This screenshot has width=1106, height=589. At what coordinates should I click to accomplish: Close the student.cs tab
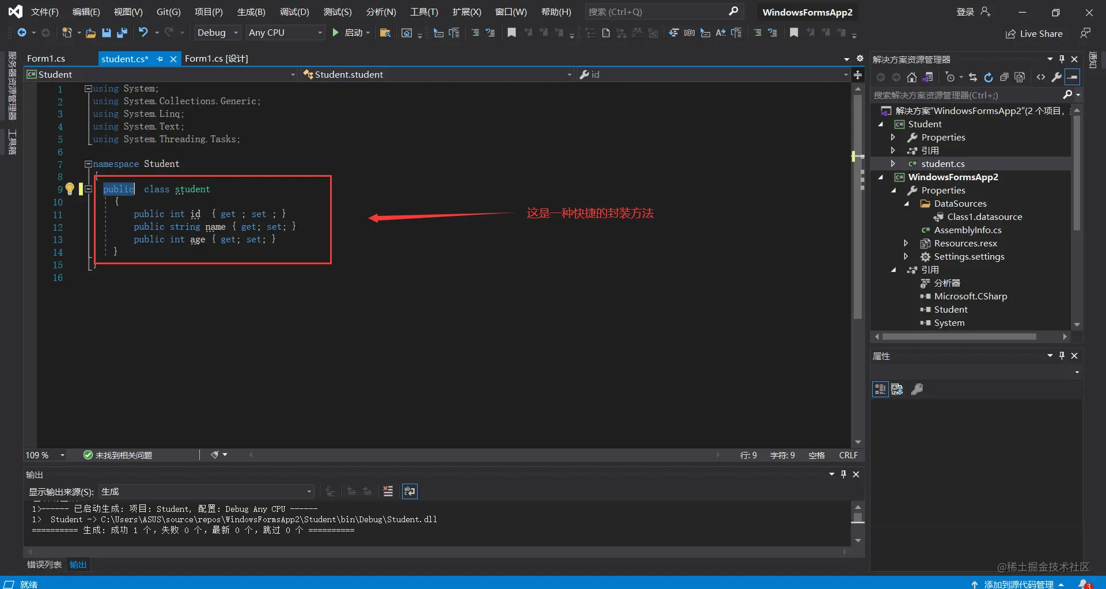173,59
